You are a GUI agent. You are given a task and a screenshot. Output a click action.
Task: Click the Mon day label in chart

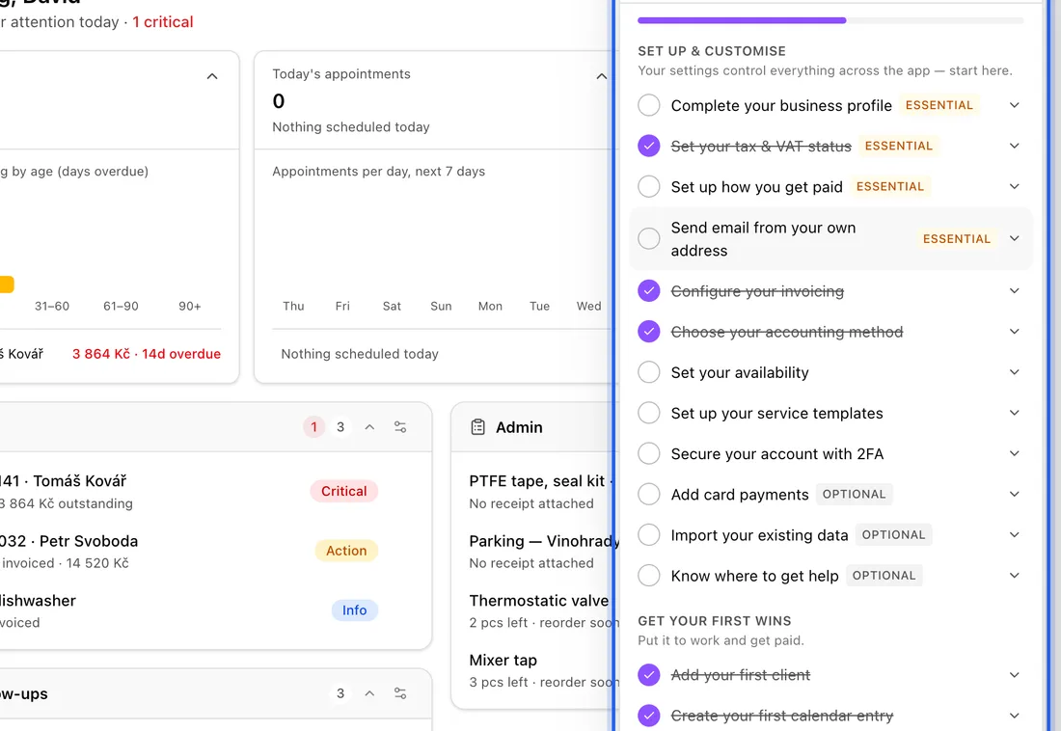[x=490, y=306]
